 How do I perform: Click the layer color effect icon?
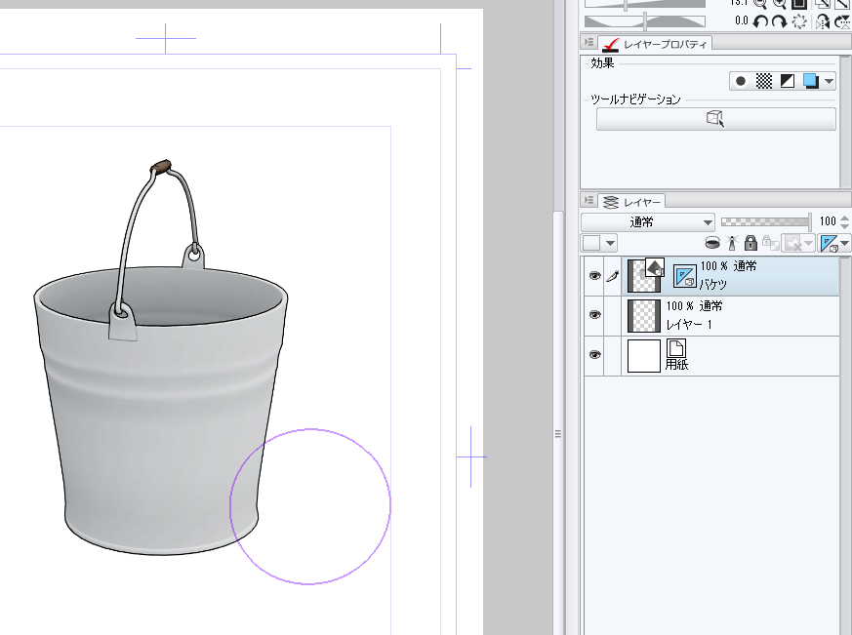pyautogui.click(x=809, y=82)
